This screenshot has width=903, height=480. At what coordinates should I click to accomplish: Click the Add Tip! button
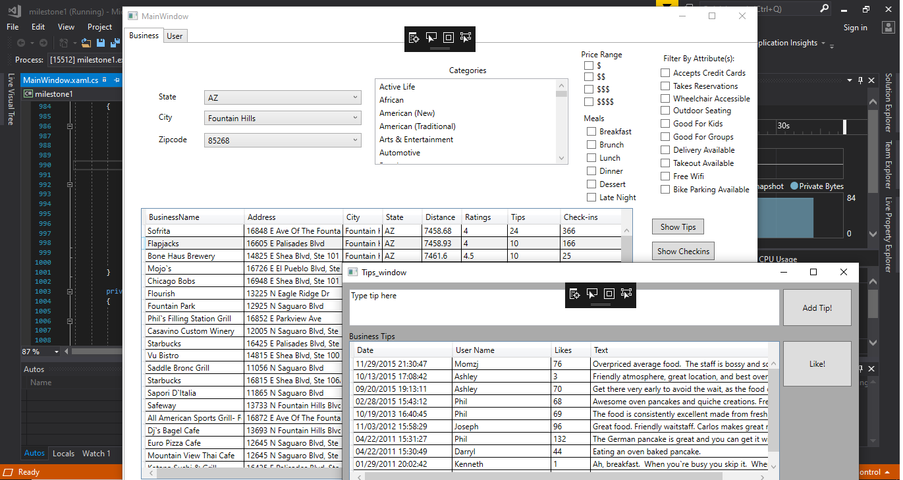point(817,308)
